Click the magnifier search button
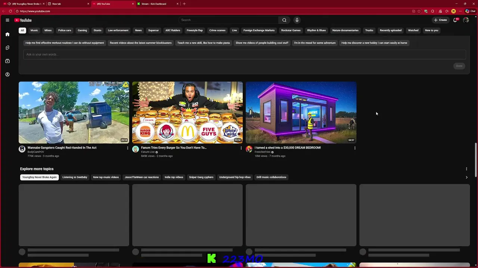478x268 pixels. pos(284,20)
